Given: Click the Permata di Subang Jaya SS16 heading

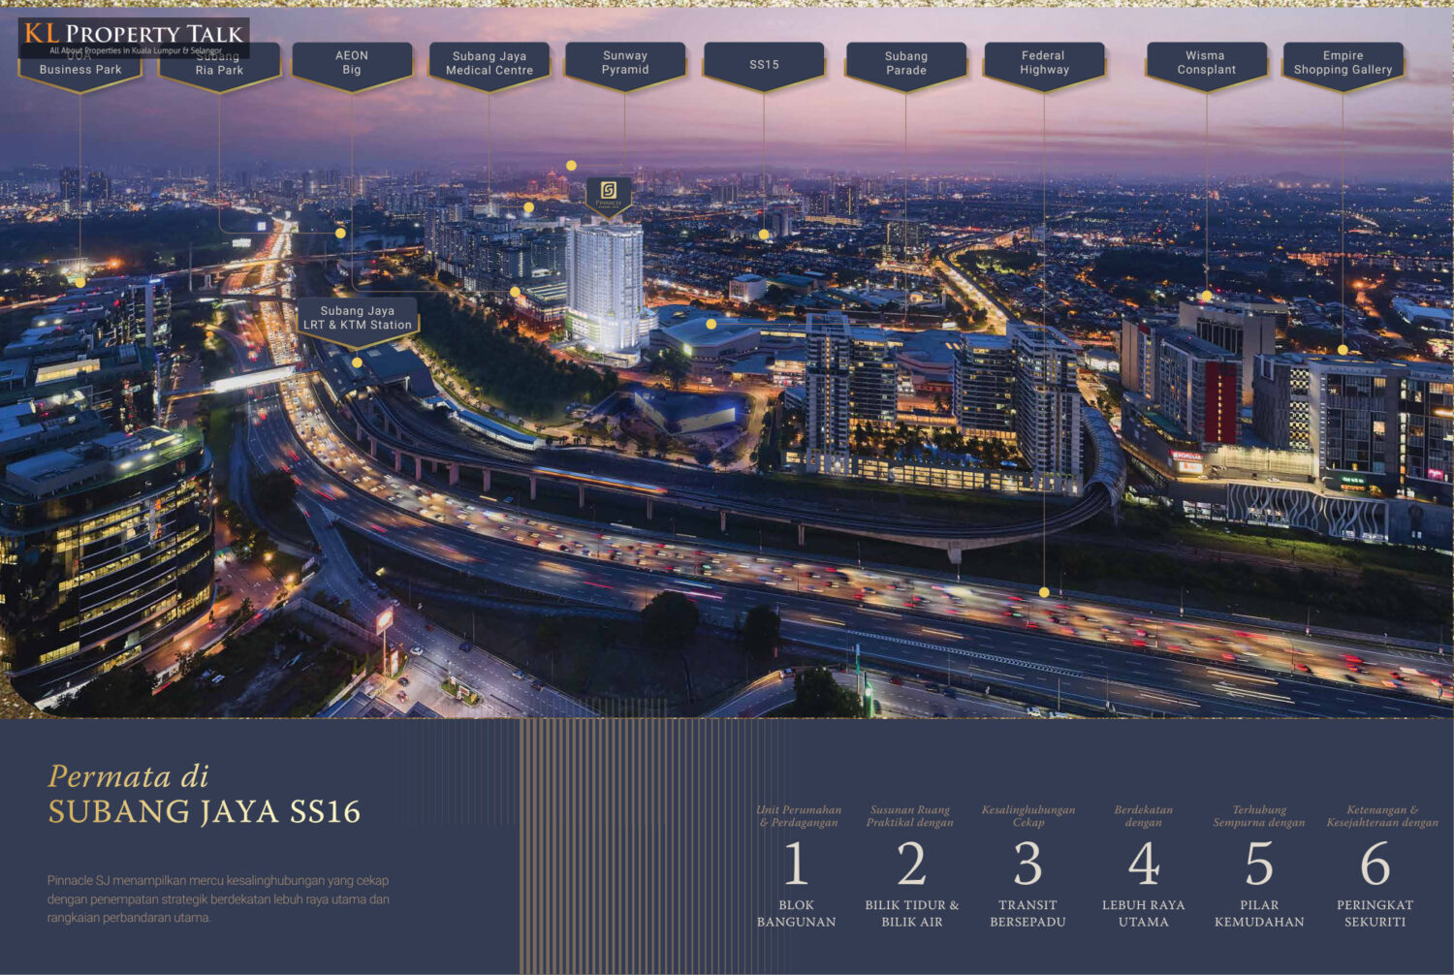Looking at the screenshot, I should point(205,795).
